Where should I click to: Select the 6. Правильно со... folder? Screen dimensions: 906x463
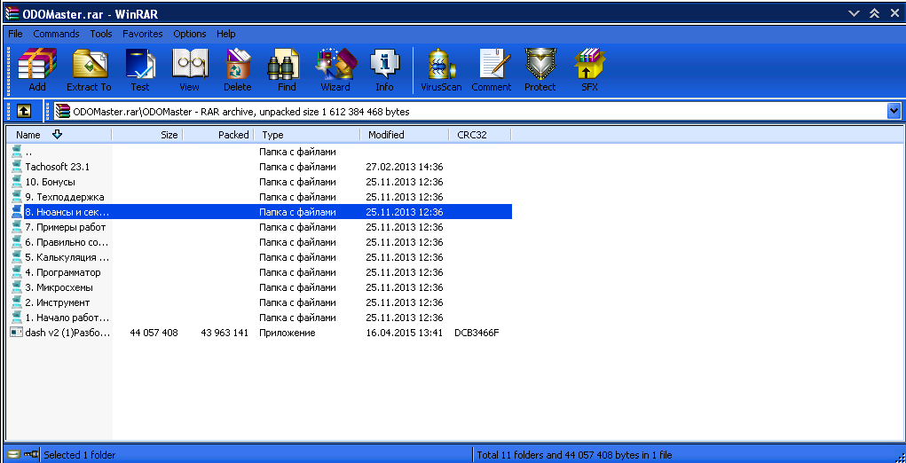click(x=67, y=242)
